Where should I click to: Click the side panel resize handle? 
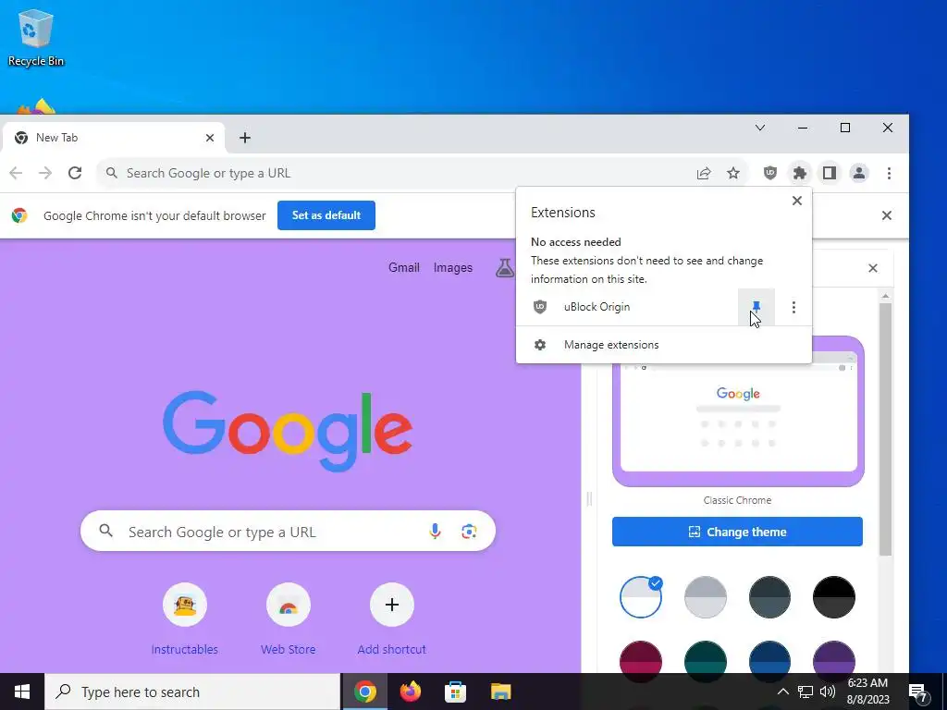(589, 498)
